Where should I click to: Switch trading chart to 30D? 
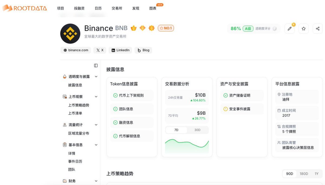pyautogui.click(x=197, y=130)
